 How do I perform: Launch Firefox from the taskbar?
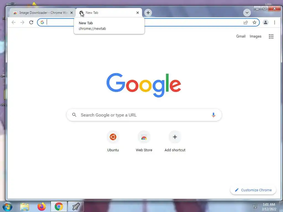point(42,206)
